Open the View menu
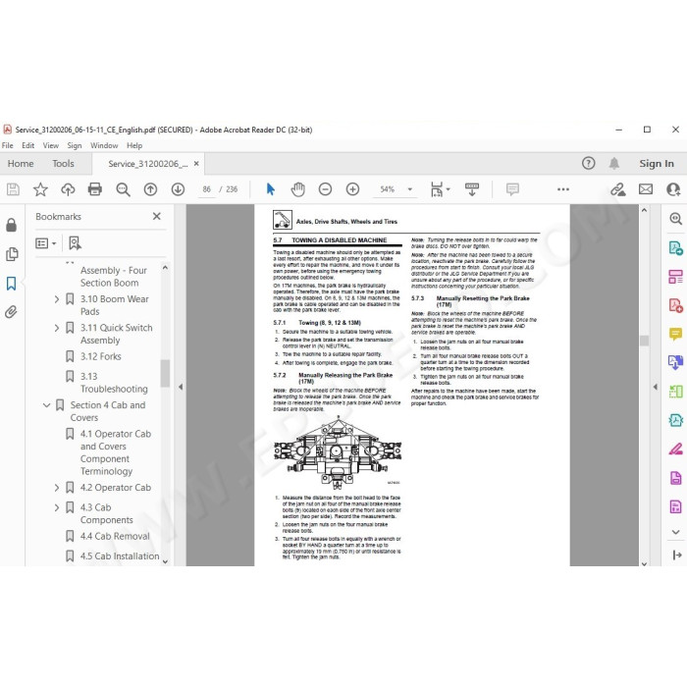Screen dimensions: 687x687 coord(51,145)
